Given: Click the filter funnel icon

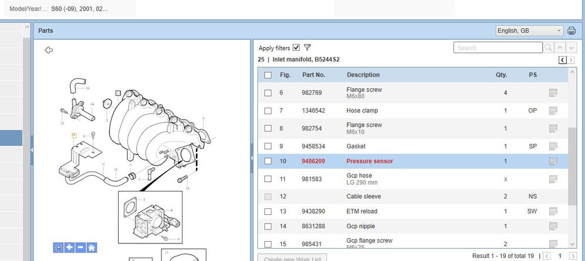Looking at the screenshot, I should [x=307, y=48].
